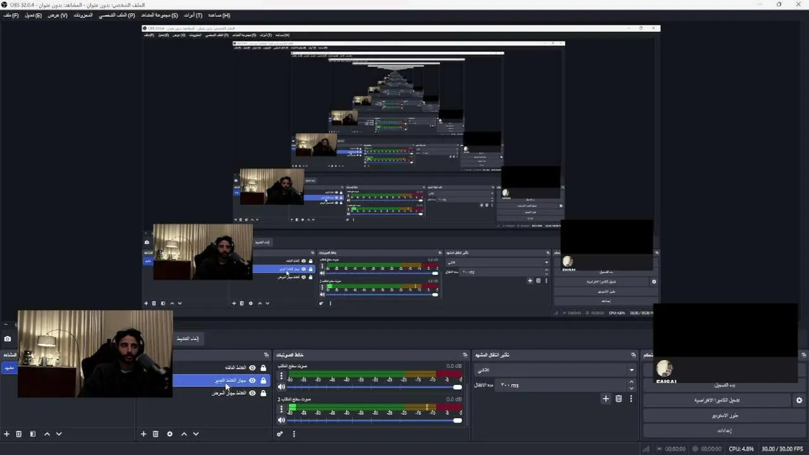Click تشغيل الكاميرا الافتراضية virtual camera button
Screen dimensions: 809x455
point(717,400)
